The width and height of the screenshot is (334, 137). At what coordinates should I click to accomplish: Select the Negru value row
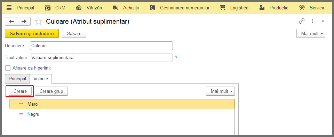coord(122,114)
